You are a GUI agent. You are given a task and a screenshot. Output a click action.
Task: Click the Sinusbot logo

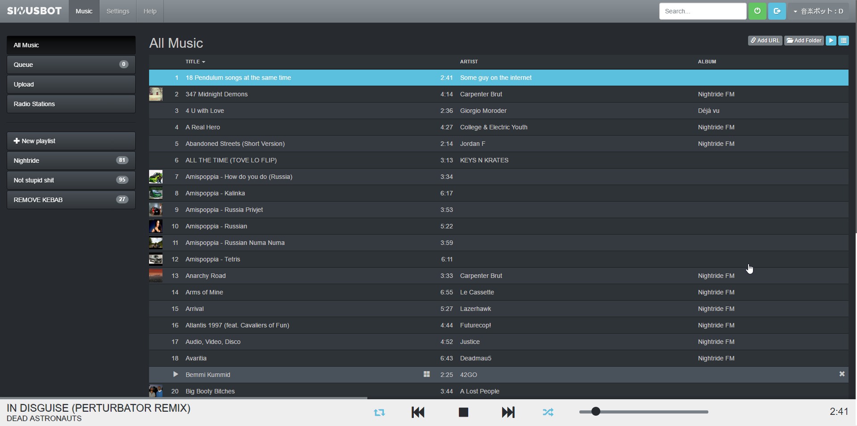click(34, 11)
